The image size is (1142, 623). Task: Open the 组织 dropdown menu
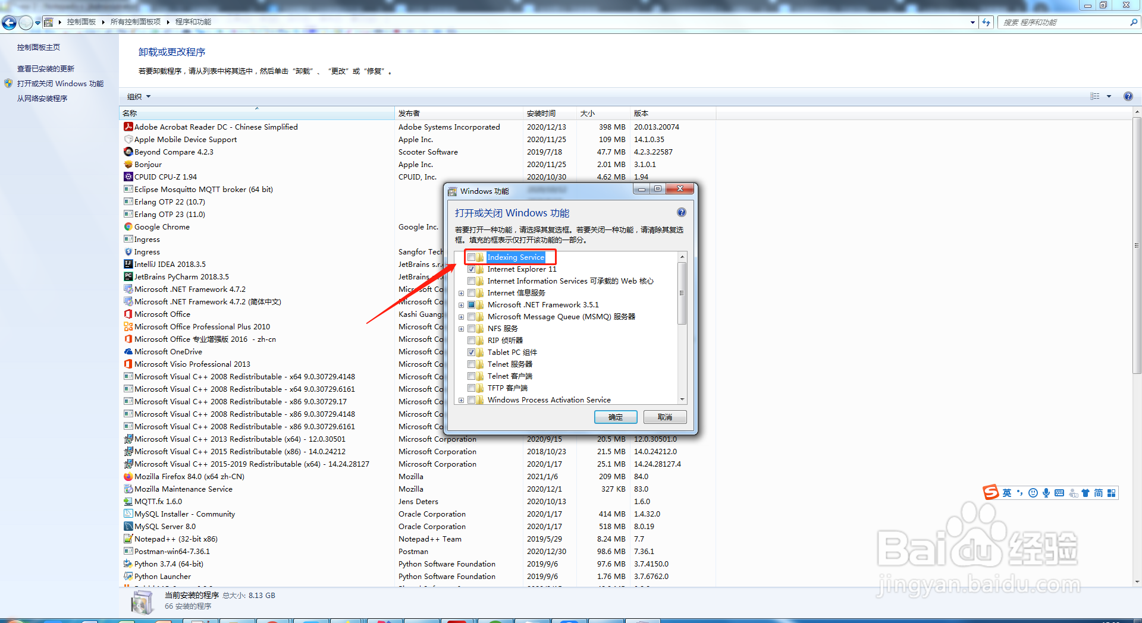pyautogui.click(x=139, y=96)
